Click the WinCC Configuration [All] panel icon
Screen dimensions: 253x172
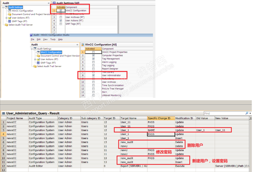(83, 45)
